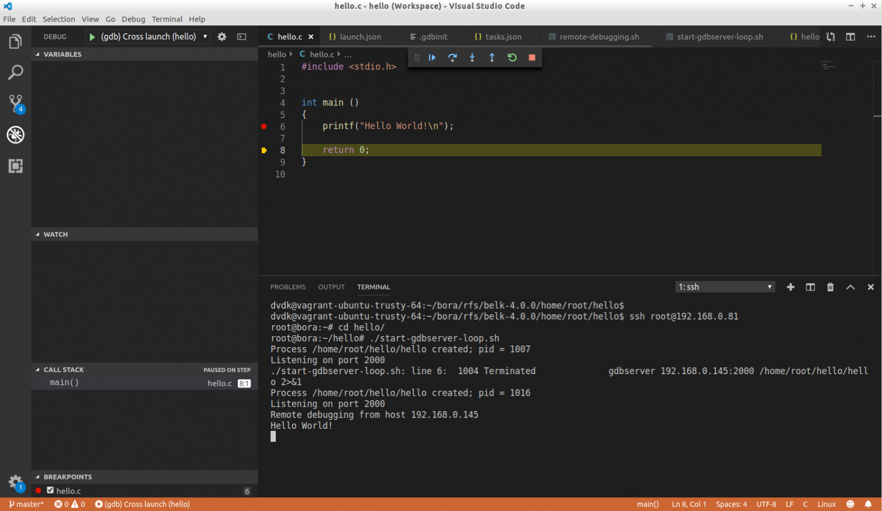
Task: Switch to the launch.json tab
Action: click(360, 37)
